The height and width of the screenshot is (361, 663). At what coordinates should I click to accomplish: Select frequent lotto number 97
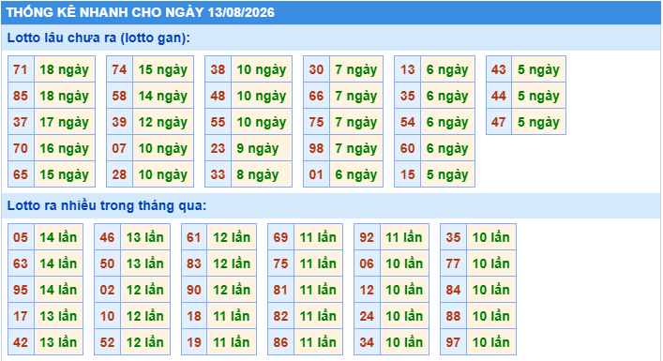pyautogui.click(x=453, y=342)
